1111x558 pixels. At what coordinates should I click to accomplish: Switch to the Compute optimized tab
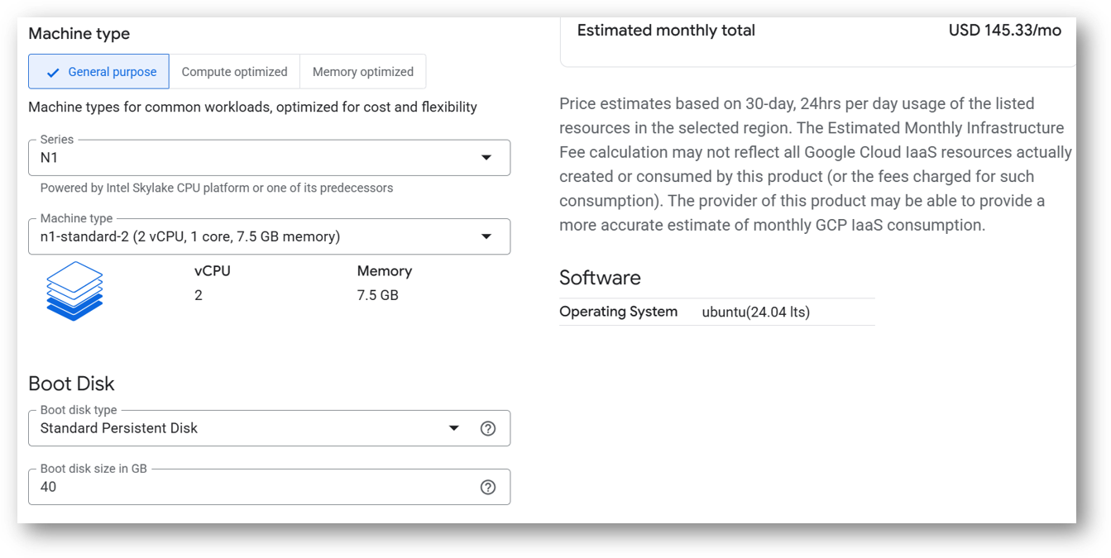click(x=234, y=72)
